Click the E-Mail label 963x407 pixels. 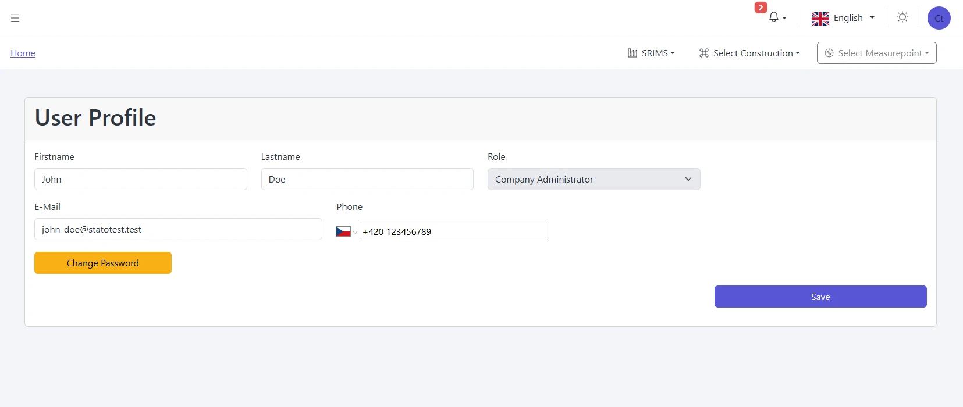[x=47, y=206]
